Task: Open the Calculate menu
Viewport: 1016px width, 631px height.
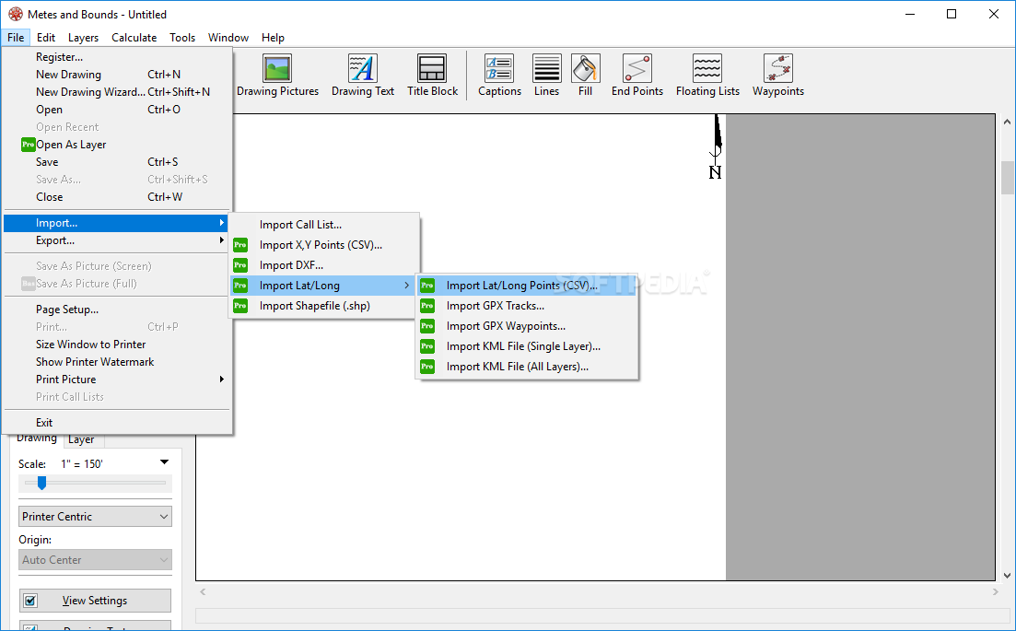Action: (x=134, y=38)
